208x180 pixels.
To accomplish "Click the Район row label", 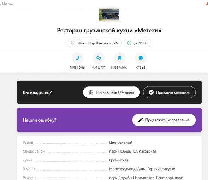I will pos(28,142).
